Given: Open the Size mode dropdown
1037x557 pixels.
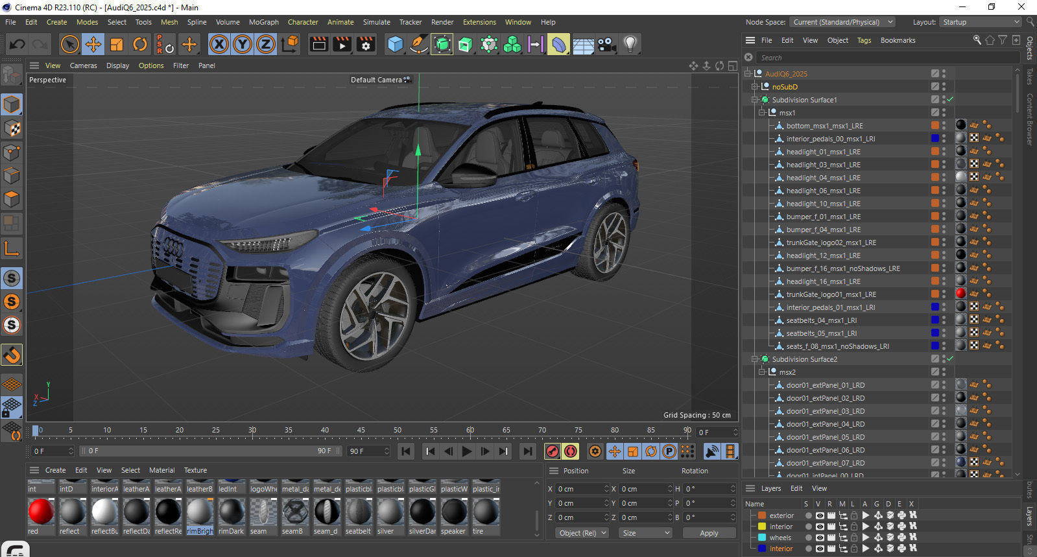Looking at the screenshot, I should click(645, 533).
